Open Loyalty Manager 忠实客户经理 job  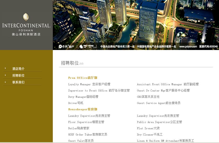pyautogui.click(x=89, y=84)
